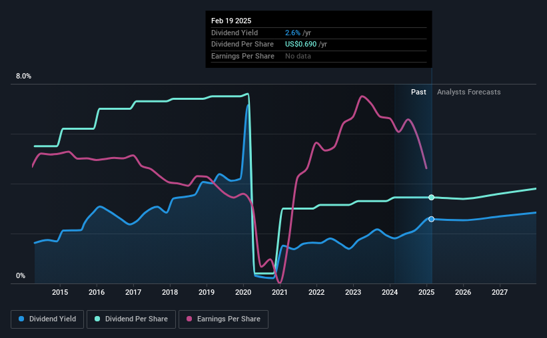The width and height of the screenshot is (547, 338).
Task: Click the 2017 x-axis label
Action: pyautogui.click(x=133, y=292)
